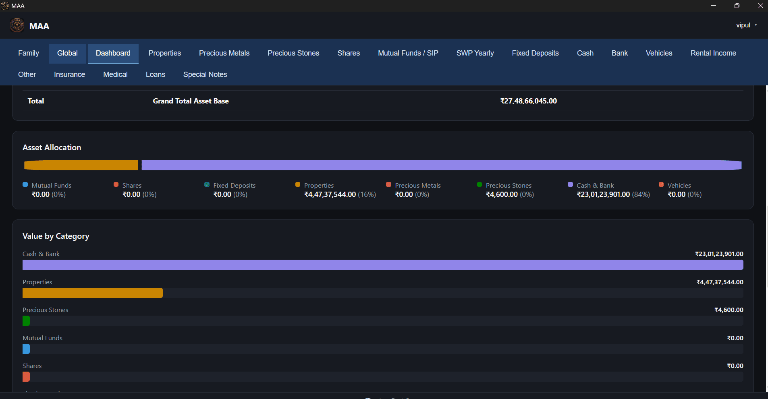This screenshot has width=768, height=399.
Task: Click the orange Properties segment in allocation bar
Action: [x=81, y=165]
